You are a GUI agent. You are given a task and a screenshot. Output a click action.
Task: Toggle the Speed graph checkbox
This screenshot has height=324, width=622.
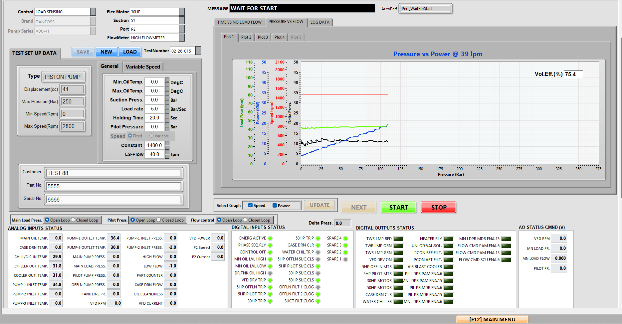coord(251,205)
